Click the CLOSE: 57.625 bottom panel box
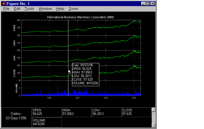 (136, 112)
